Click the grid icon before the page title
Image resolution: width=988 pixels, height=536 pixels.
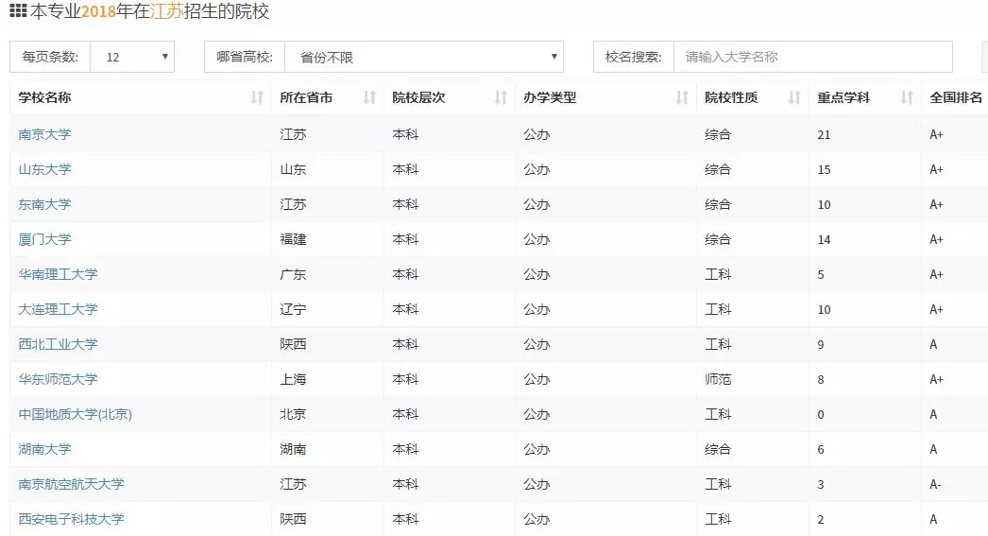(18, 10)
